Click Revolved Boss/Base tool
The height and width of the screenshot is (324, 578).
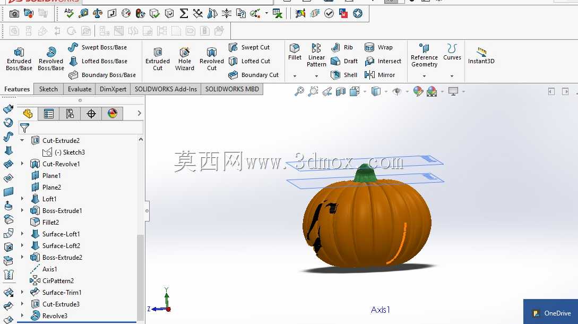pos(51,59)
